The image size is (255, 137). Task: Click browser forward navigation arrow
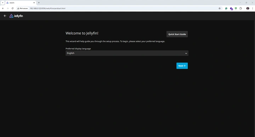(8, 8)
